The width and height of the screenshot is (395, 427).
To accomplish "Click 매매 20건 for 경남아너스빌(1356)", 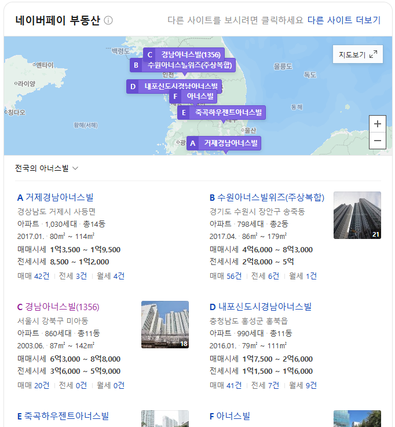I will pos(33,385).
